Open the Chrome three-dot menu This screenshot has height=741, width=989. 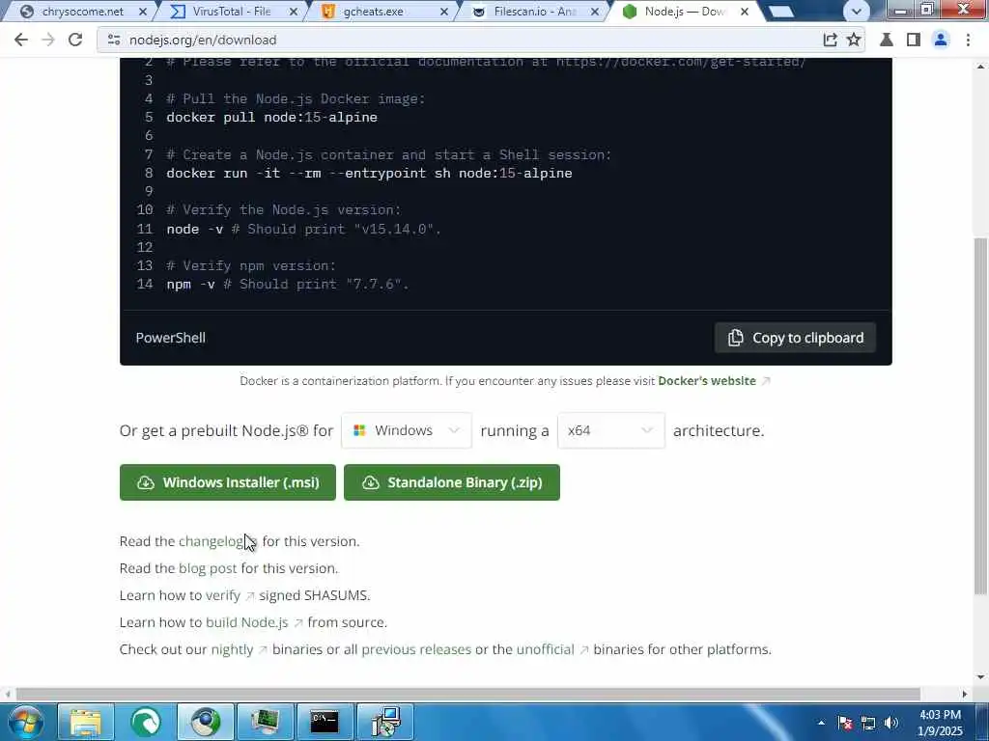968,40
